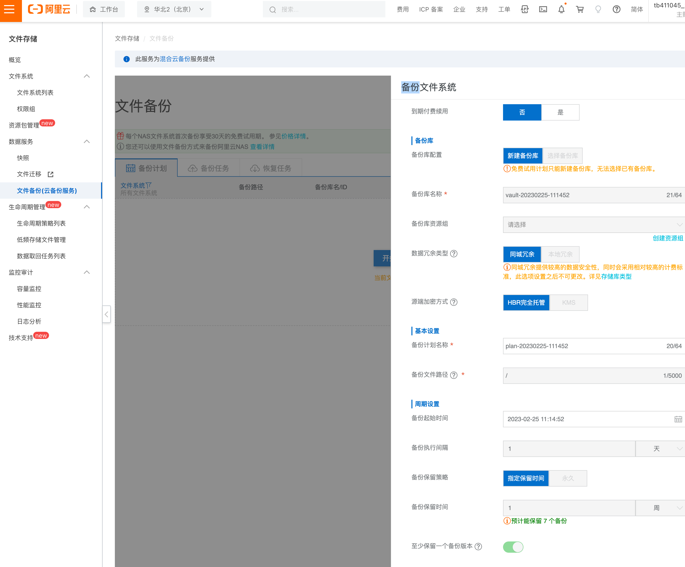
Task: Open the hamburger main menu
Action: pos(10,10)
